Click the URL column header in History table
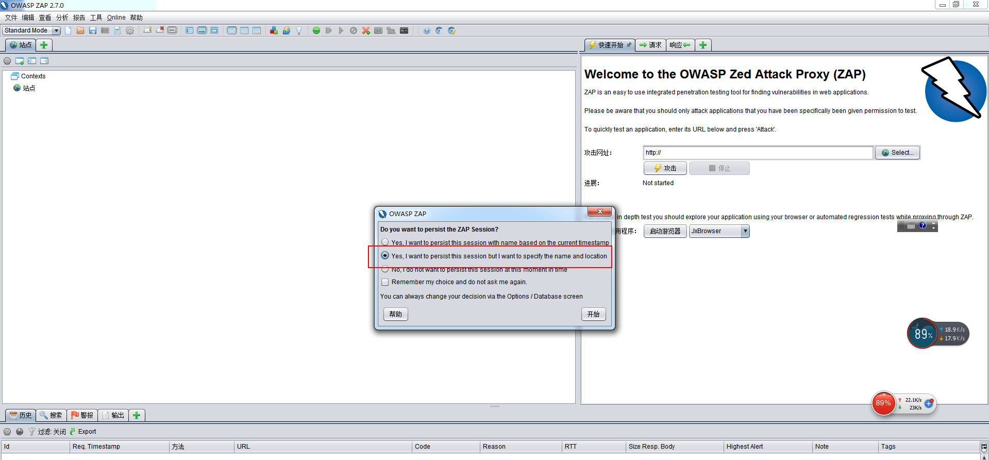Image resolution: width=989 pixels, height=460 pixels. point(323,447)
